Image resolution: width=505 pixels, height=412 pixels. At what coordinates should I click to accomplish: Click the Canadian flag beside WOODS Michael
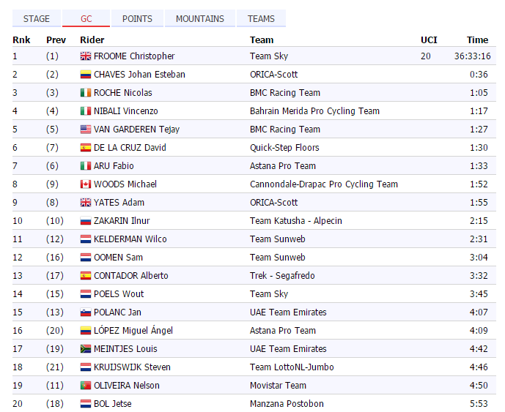coord(85,184)
